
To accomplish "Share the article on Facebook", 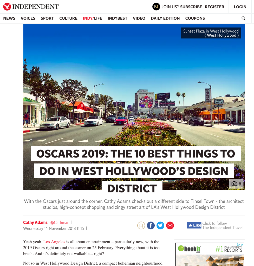I will pos(151,225).
